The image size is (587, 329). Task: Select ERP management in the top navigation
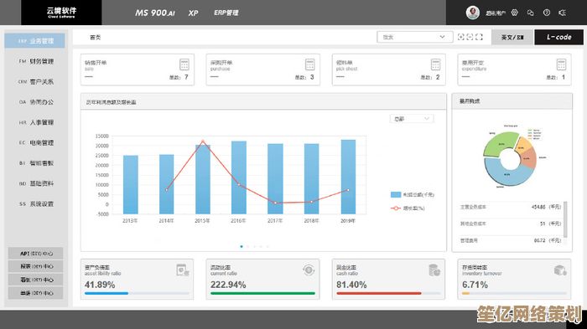(x=226, y=13)
